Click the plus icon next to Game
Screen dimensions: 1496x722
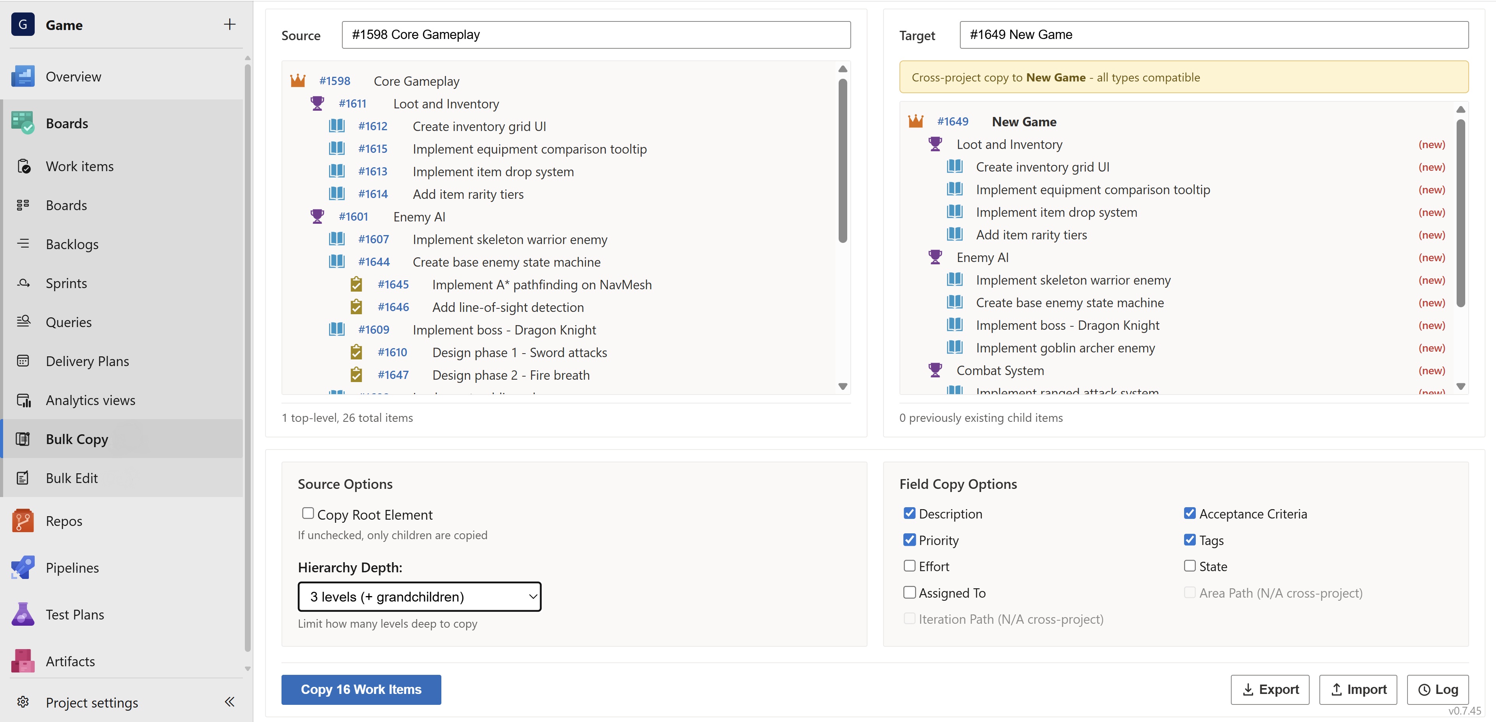(x=229, y=25)
